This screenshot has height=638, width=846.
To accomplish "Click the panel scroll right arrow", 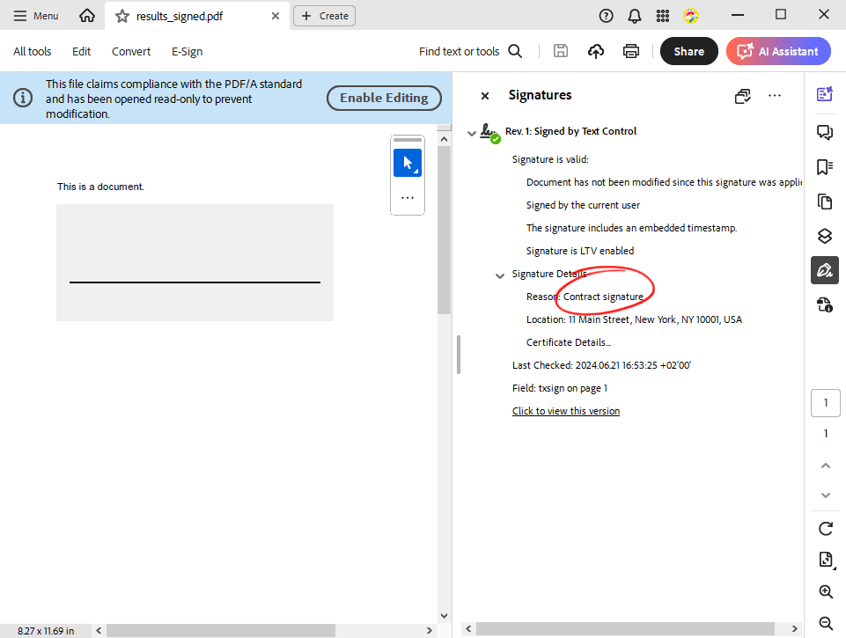I will 794,629.
